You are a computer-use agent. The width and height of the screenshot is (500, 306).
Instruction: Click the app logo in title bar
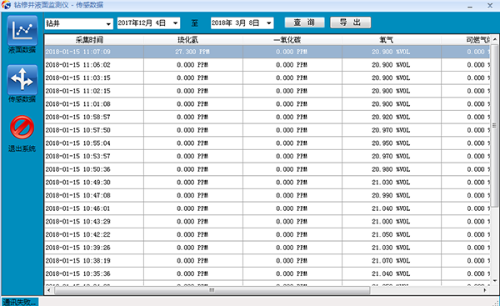pos(6,5)
